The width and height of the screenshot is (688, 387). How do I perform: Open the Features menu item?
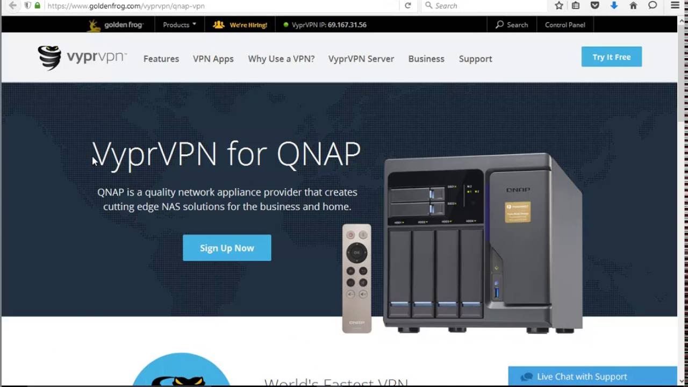pos(161,59)
